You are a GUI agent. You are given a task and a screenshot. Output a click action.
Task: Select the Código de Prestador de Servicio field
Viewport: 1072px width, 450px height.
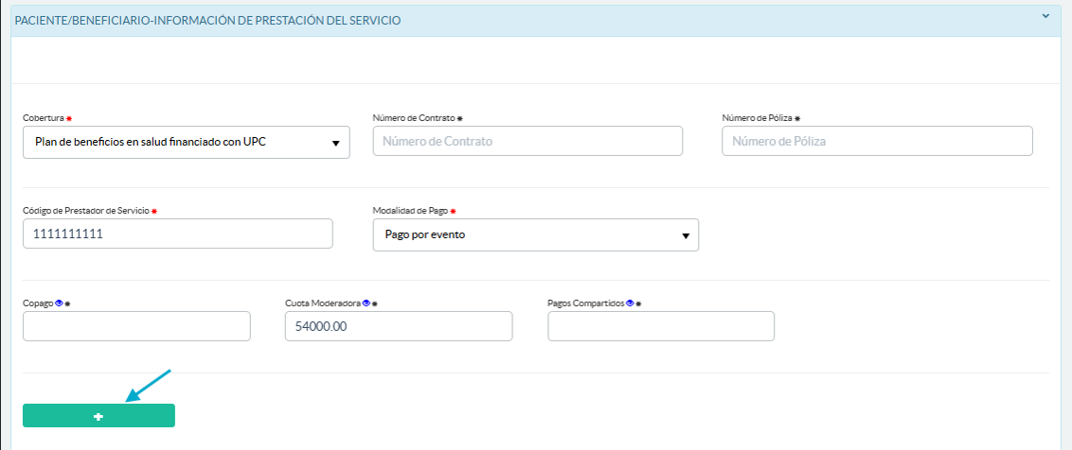click(x=178, y=234)
